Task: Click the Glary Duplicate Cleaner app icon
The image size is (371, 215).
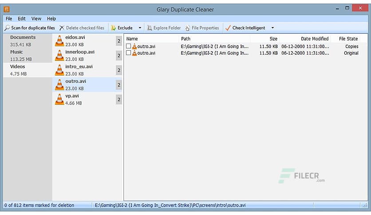Action: (6, 9)
